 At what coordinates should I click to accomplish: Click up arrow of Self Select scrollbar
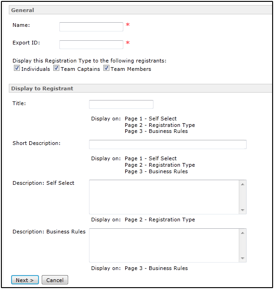(242, 184)
